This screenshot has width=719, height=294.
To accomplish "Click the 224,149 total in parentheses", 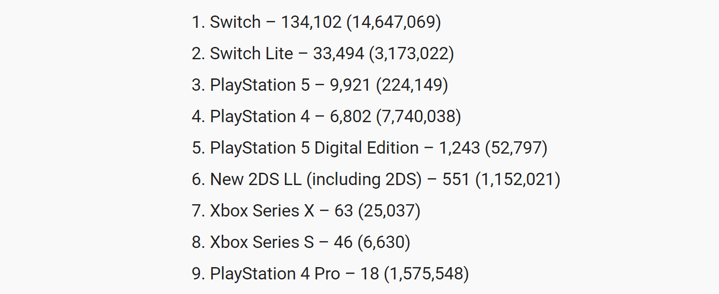I will click(412, 85).
